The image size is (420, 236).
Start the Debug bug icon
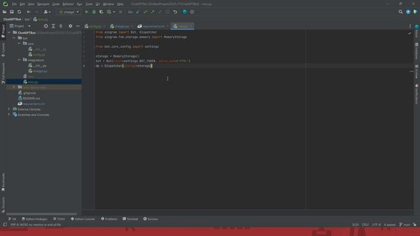point(94,12)
